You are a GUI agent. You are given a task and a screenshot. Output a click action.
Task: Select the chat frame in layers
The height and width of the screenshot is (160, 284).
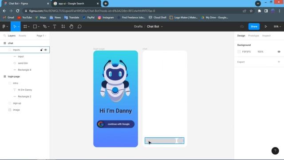click(x=25, y=43)
